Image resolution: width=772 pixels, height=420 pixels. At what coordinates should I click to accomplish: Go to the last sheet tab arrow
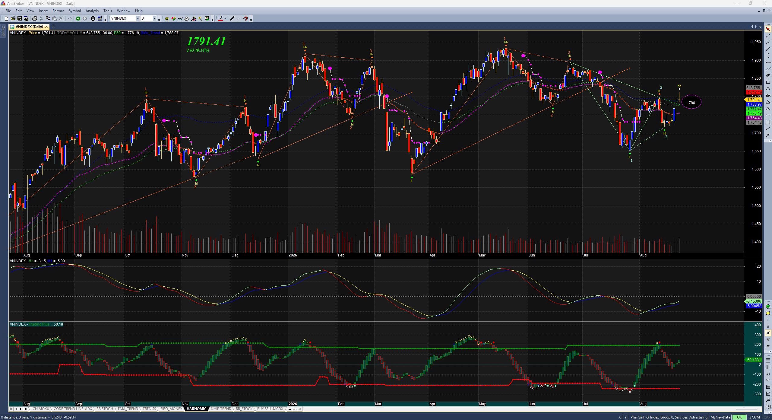(26, 409)
